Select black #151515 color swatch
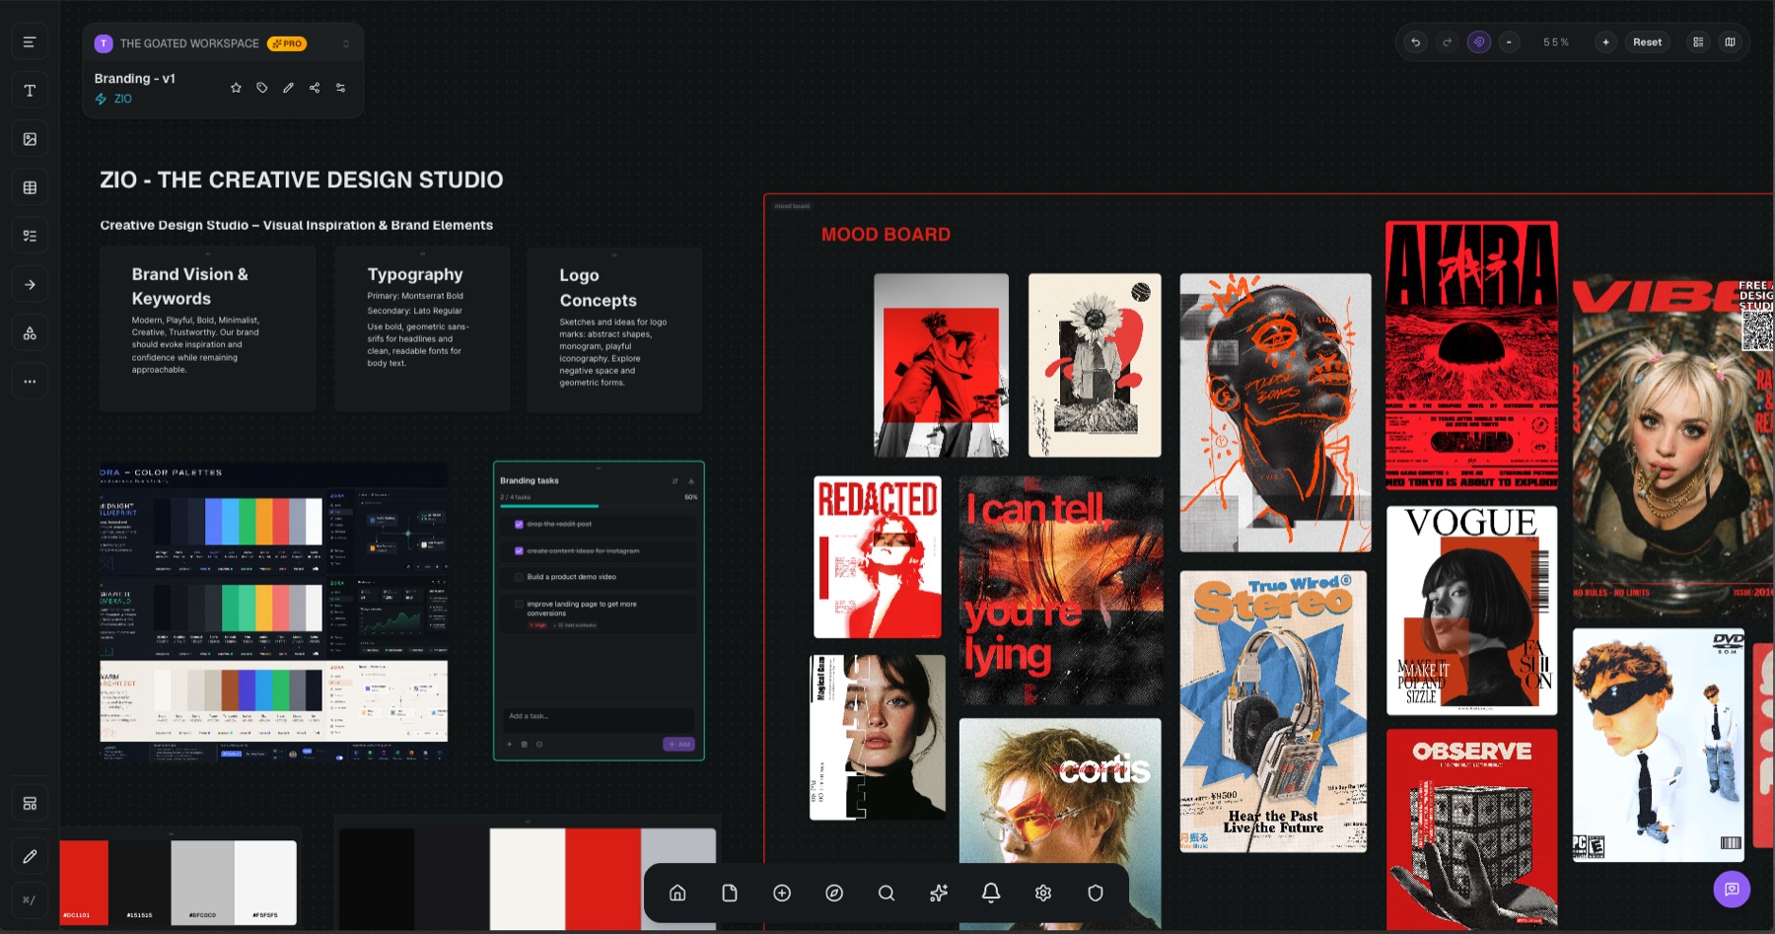 (x=140, y=882)
